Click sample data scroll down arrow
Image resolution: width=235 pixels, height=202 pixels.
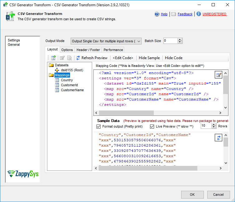(226, 163)
